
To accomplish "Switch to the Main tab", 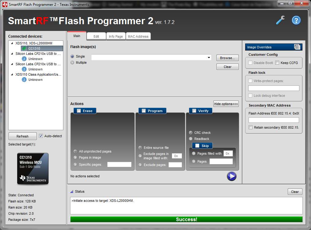I will click(x=77, y=36).
